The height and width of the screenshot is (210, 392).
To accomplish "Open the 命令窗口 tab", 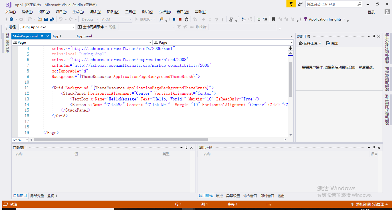I will [250, 196].
